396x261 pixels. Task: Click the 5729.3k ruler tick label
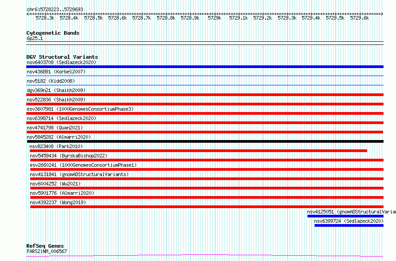point(287,18)
